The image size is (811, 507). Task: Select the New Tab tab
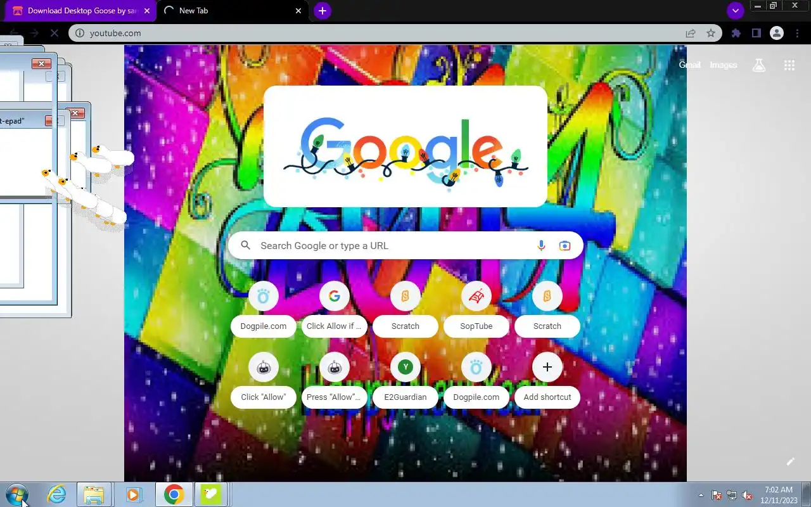231,11
